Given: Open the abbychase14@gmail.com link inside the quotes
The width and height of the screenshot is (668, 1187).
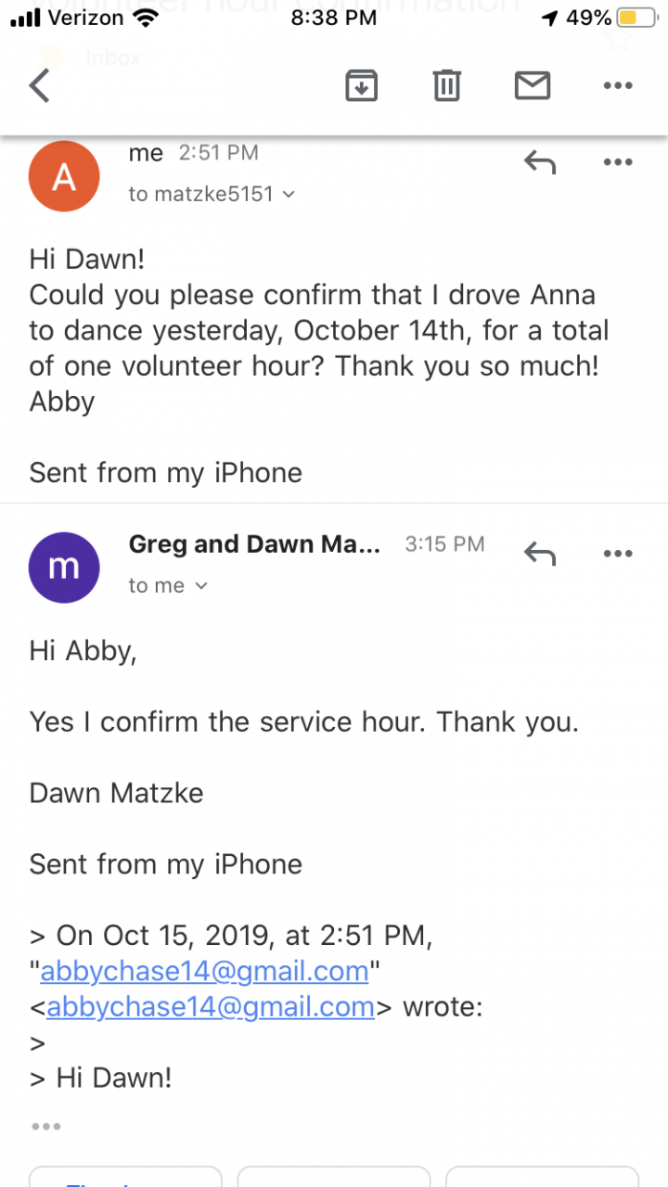Looking at the screenshot, I should click(205, 971).
